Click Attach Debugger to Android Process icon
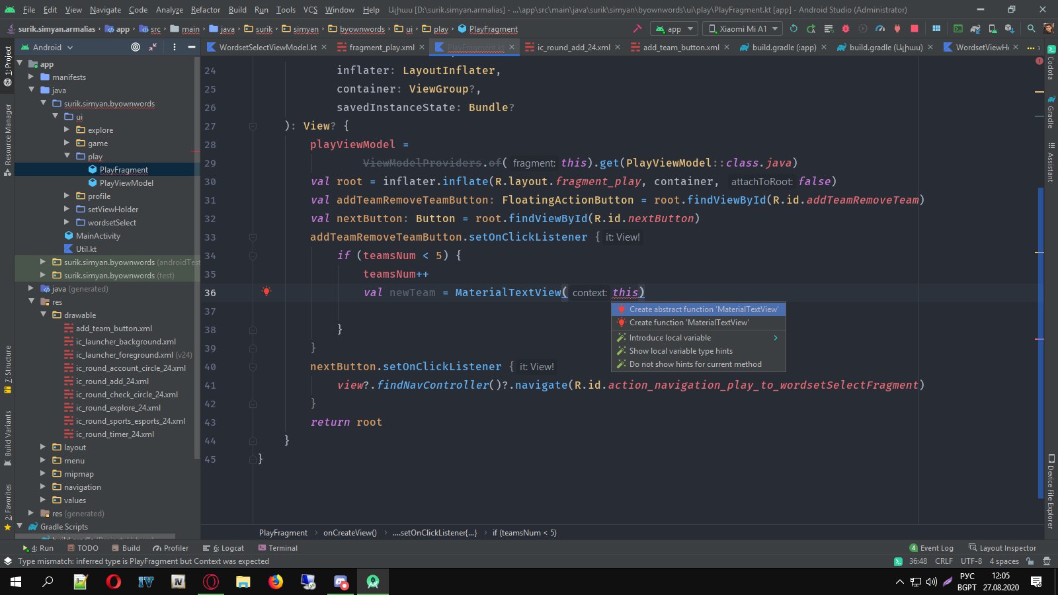1058x595 pixels. point(897,28)
